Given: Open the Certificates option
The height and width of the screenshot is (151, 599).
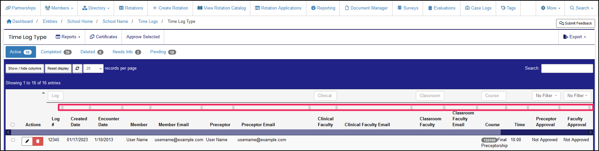Looking at the screenshot, I should coord(104,37).
